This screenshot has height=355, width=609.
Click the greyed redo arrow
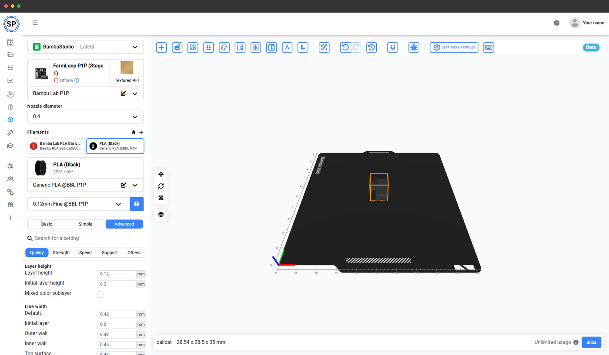[356, 47]
